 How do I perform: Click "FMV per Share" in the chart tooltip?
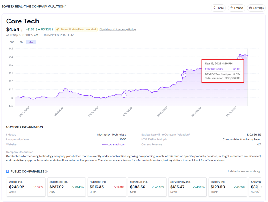pos(214,69)
